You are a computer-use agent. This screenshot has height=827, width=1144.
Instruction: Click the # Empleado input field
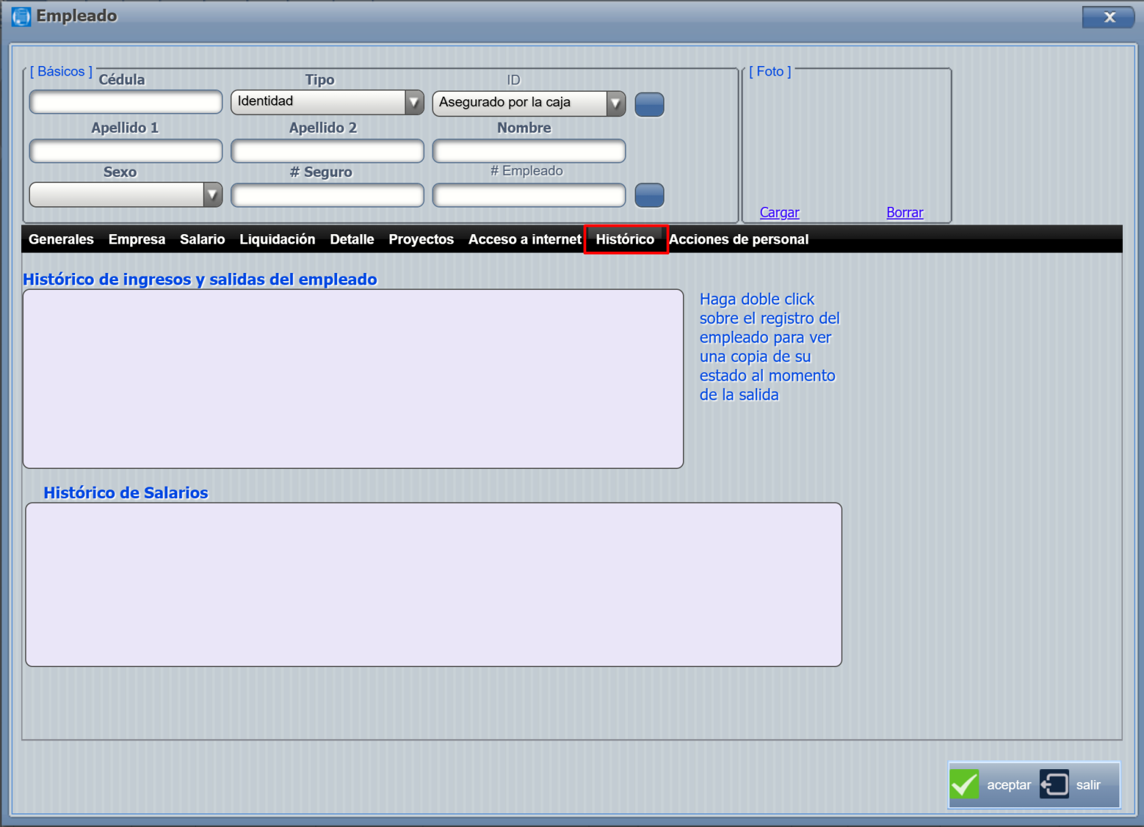(x=529, y=195)
